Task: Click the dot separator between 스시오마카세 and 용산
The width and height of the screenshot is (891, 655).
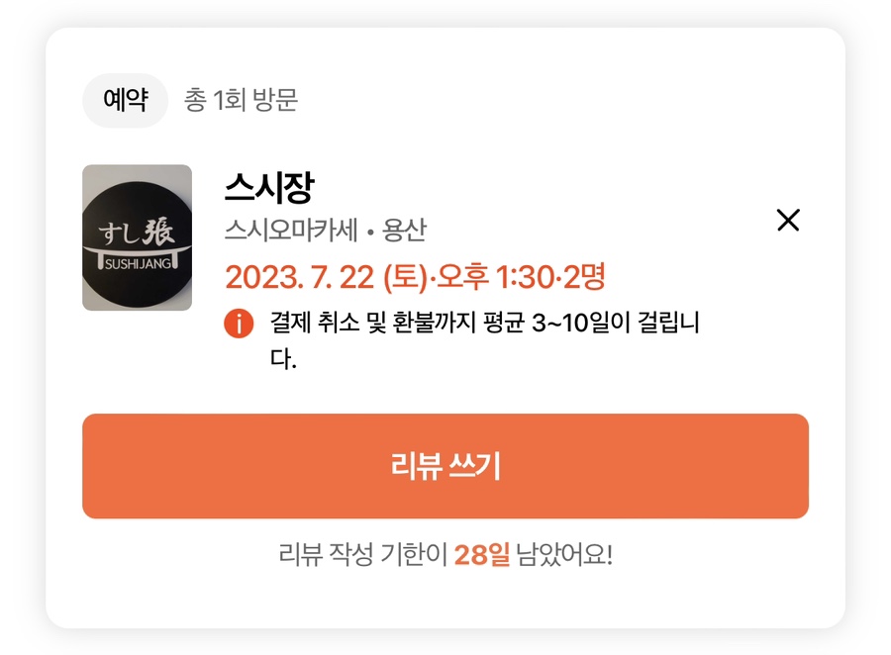Action: coord(370,233)
